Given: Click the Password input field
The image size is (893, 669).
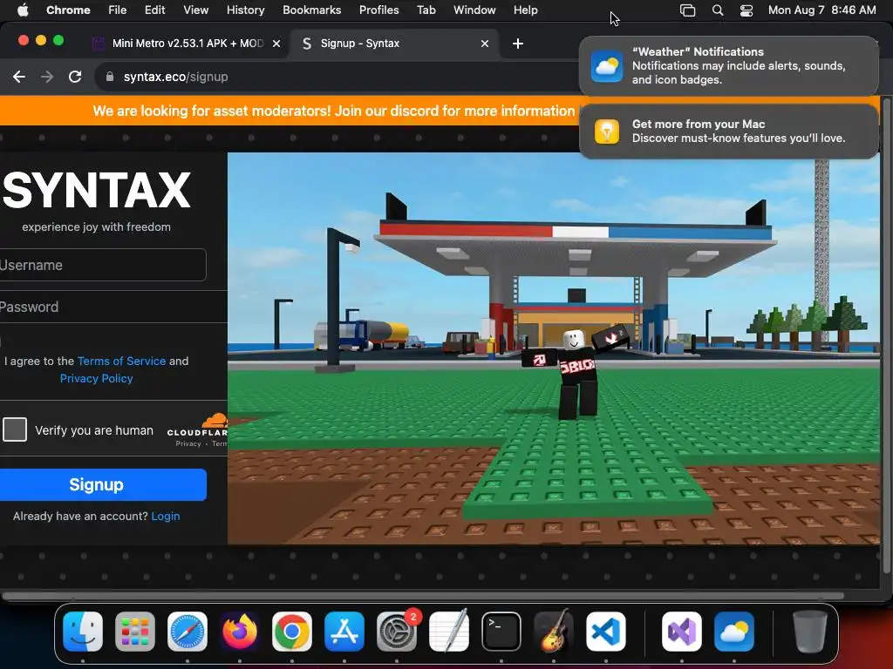Looking at the screenshot, I should point(112,307).
